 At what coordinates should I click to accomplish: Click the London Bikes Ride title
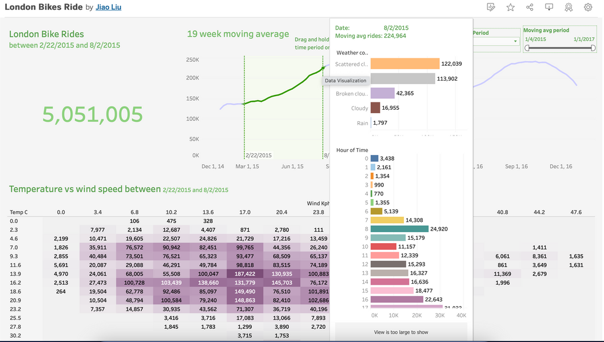tap(43, 7)
